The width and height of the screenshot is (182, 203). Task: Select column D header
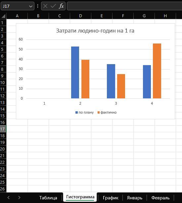[x=80, y=16]
